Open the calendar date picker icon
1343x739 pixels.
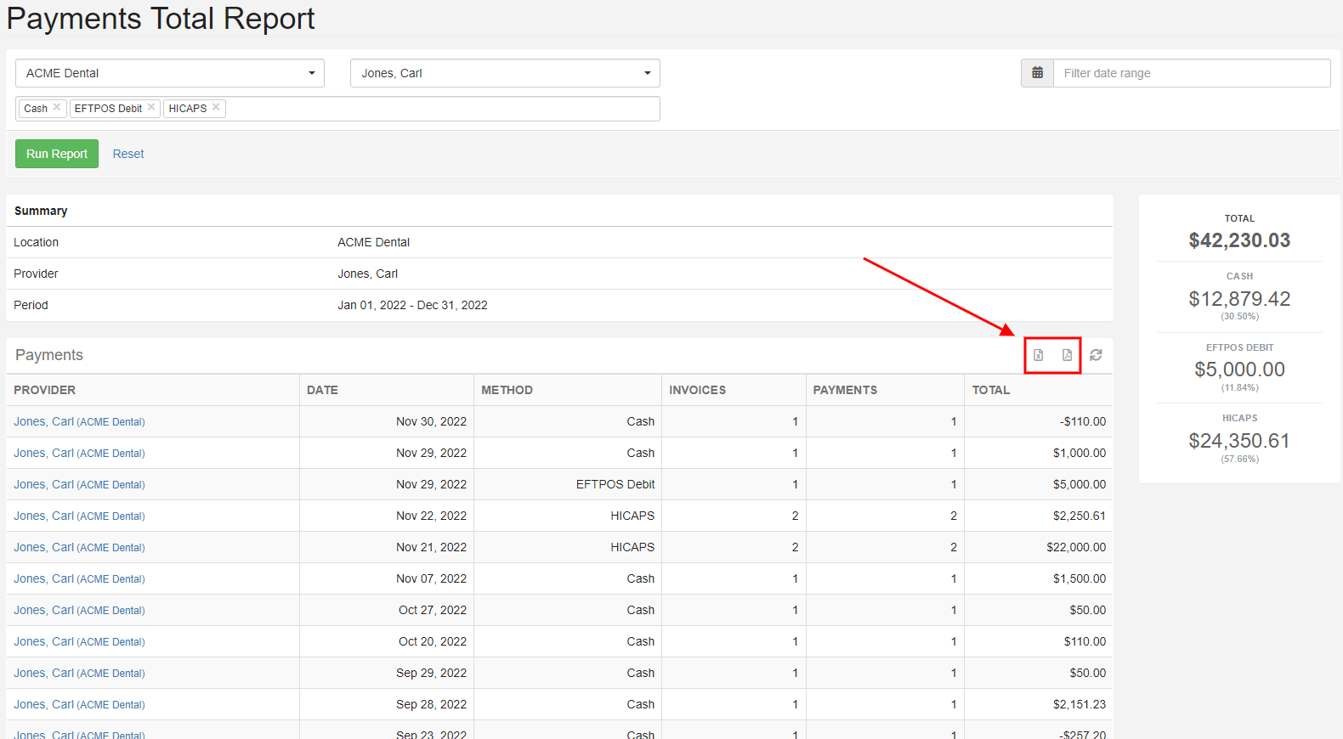1037,73
